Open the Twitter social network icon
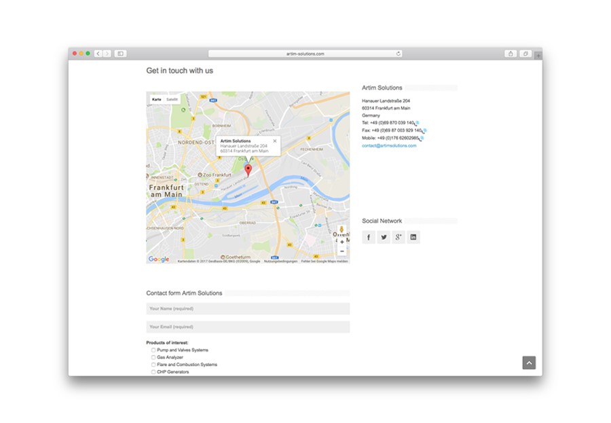The width and height of the screenshot is (611, 423). pos(384,237)
